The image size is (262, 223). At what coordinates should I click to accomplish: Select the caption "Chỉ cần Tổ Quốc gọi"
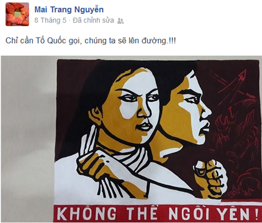pos(43,41)
